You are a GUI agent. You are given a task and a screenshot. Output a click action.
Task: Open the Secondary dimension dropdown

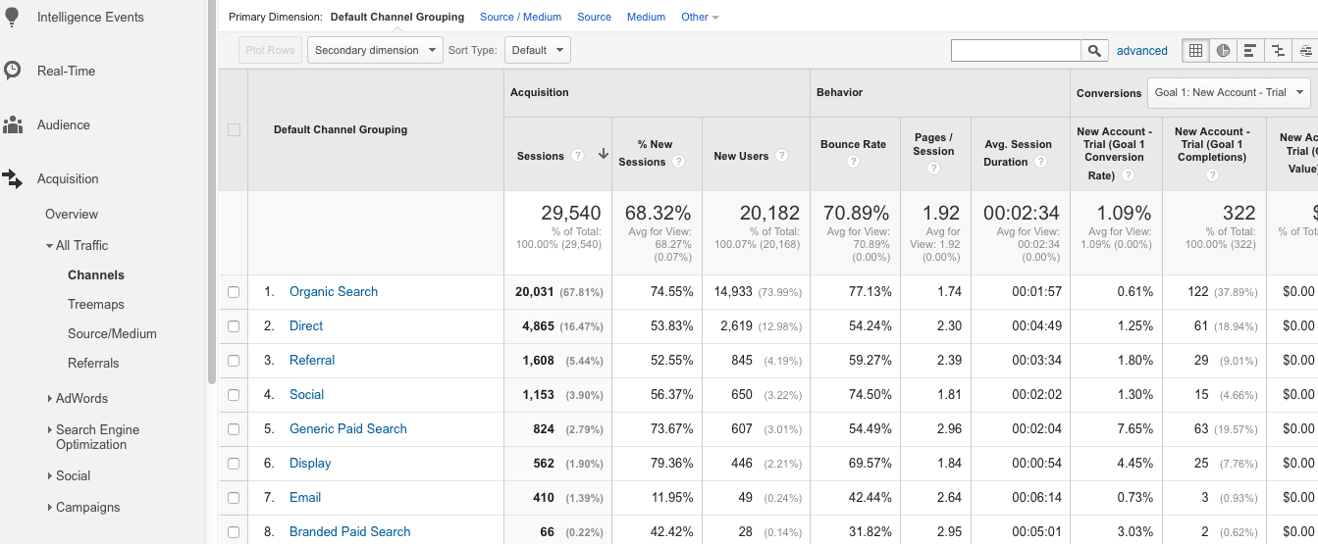(x=375, y=50)
